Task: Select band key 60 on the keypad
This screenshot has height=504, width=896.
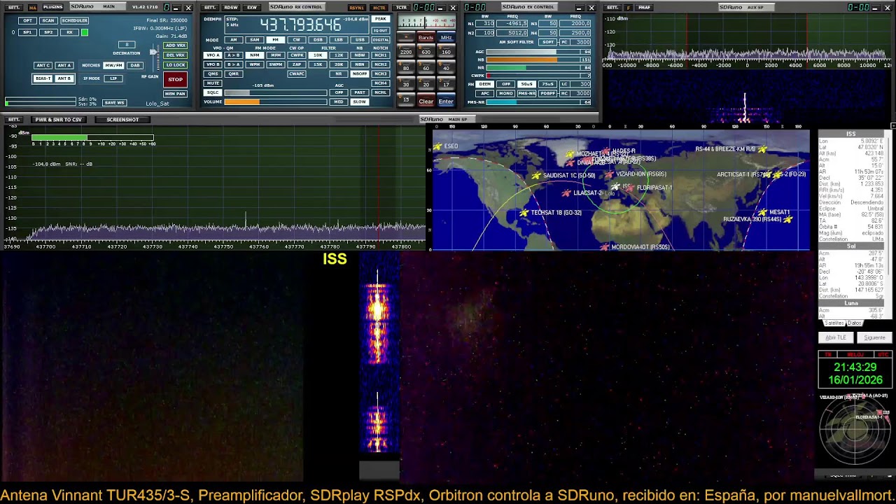Action: tap(426, 68)
